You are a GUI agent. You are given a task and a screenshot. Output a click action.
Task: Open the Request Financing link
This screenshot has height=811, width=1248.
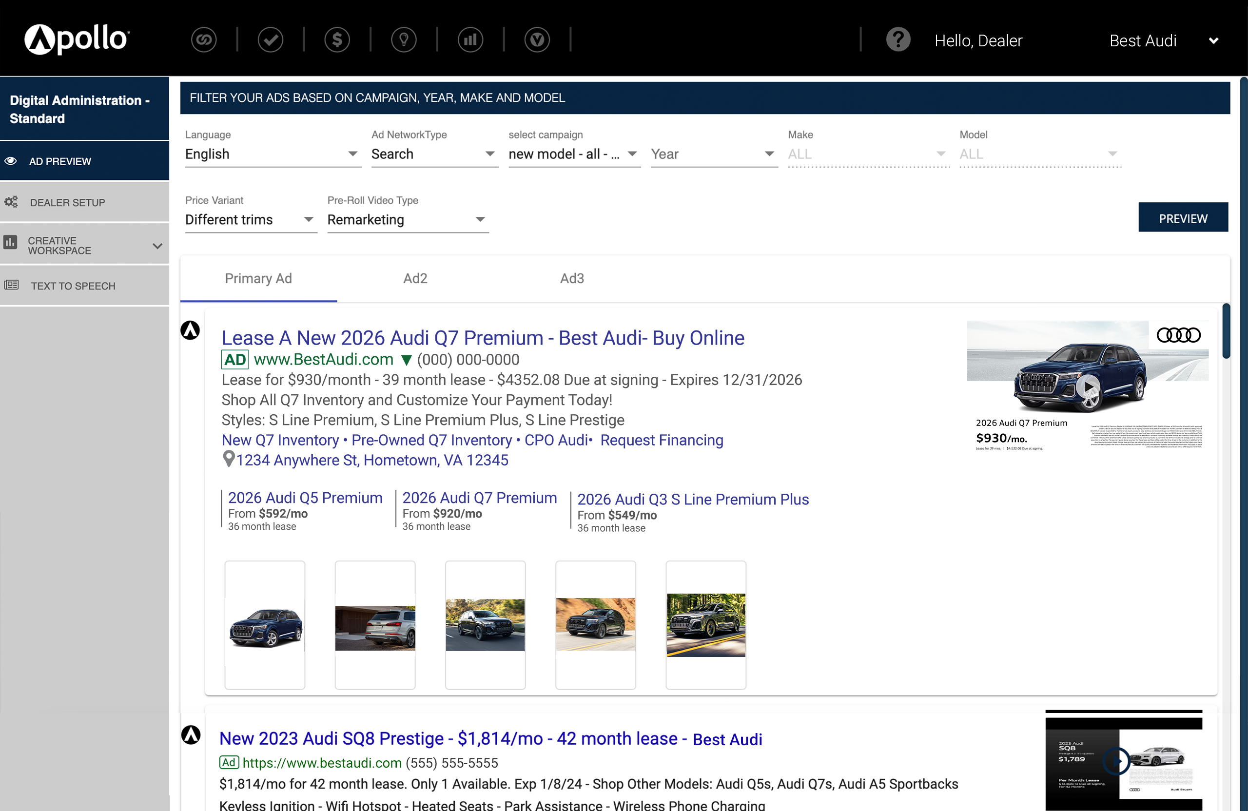click(661, 440)
